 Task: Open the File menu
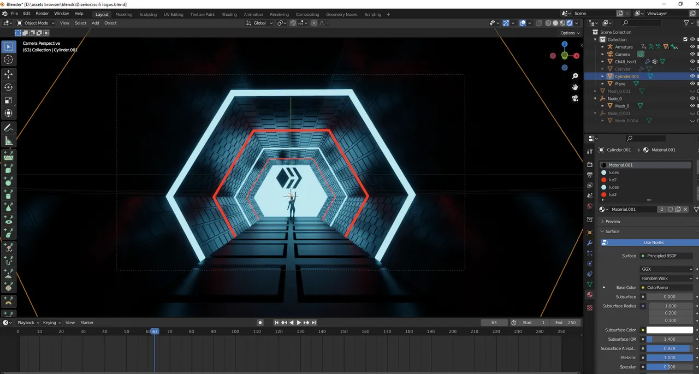tap(14, 13)
